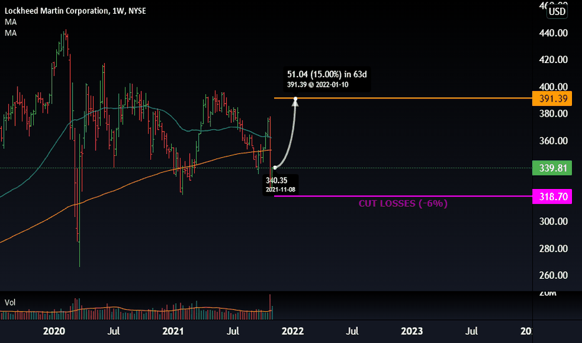This screenshot has height=343, width=582.
Task: Click the Lockheed Martin Corporation symbol title
Action: pyautogui.click(x=75, y=11)
